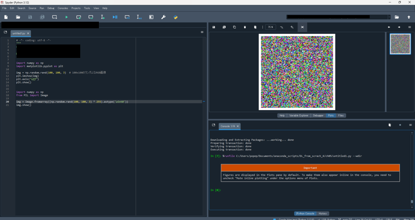Switch to Variable Explorer tab
415x220 pixels.
click(299, 116)
